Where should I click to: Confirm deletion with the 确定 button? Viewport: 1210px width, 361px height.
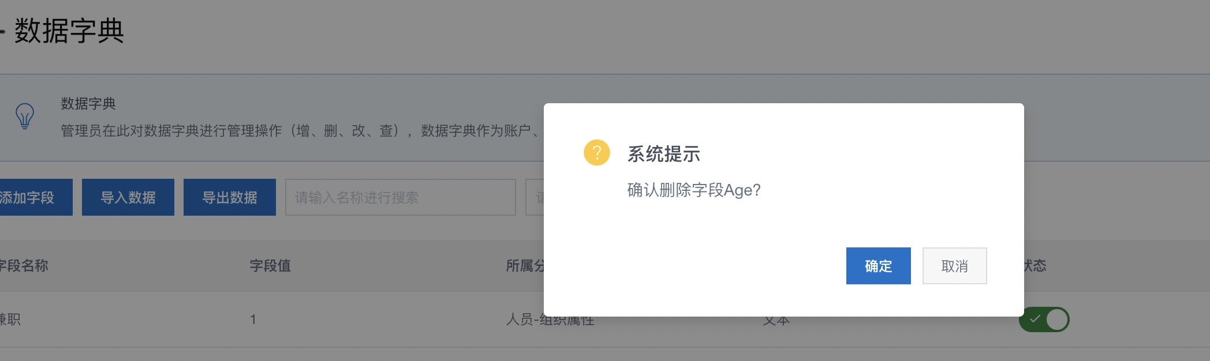[878, 266]
